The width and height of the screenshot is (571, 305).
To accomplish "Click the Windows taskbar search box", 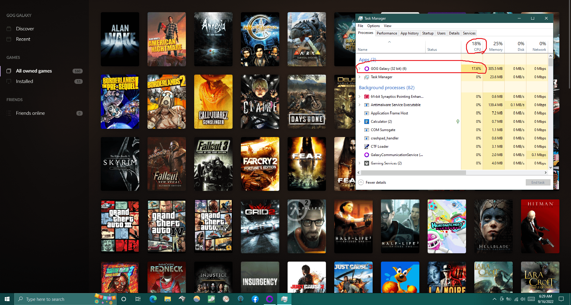I will click(x=55, y=299).
